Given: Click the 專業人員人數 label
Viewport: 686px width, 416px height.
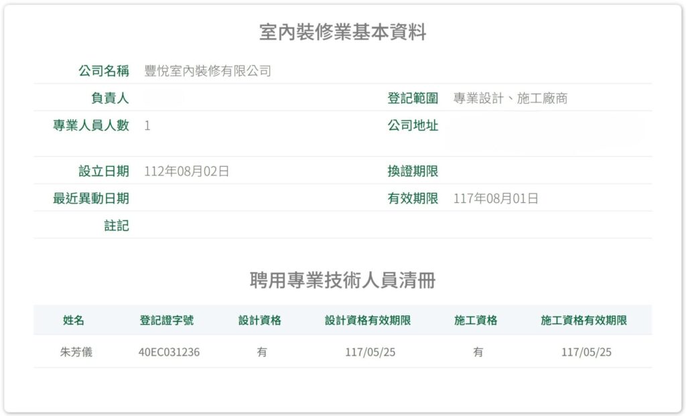Looking at the screenshot, I should [91, 125].
